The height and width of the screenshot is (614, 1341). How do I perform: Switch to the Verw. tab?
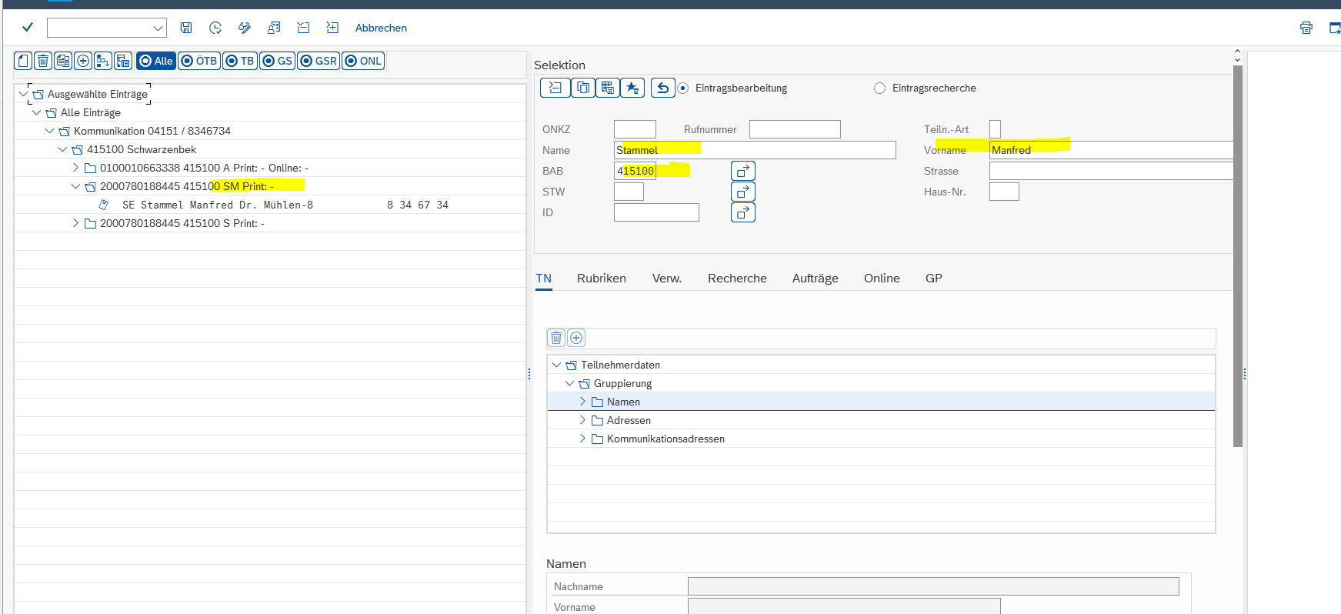[x=667, y=279]
